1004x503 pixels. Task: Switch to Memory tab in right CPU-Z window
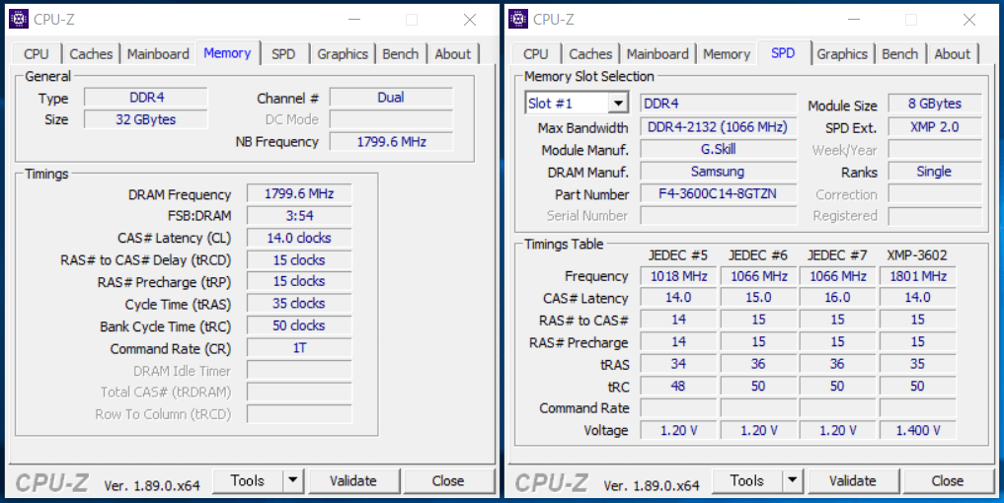(727, 54)
